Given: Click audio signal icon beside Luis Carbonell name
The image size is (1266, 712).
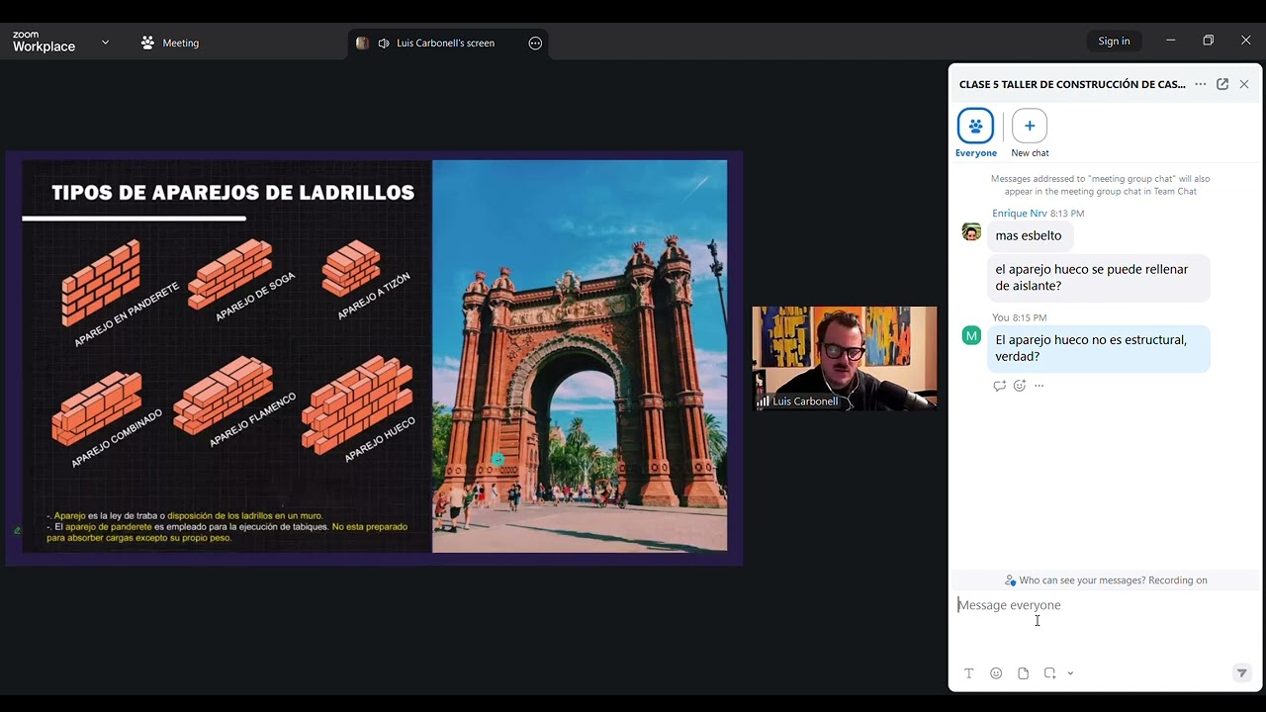Looking at the screenshot, I should tap(763, 401).
